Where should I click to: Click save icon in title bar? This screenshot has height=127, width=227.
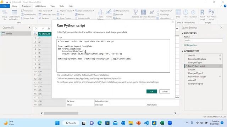coord(7,2)
